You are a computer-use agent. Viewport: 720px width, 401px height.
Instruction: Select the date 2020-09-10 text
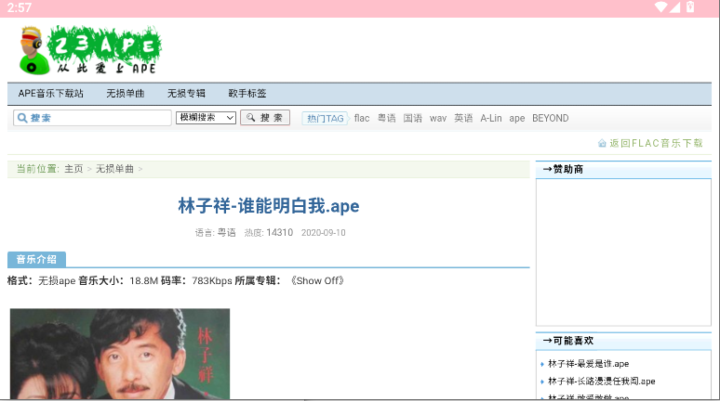pyautogui.click(x=324, y=233)
